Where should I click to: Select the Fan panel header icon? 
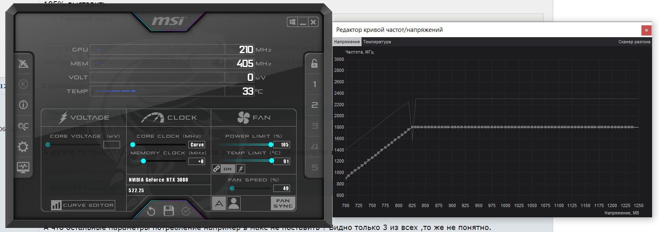tap(243, 118)
